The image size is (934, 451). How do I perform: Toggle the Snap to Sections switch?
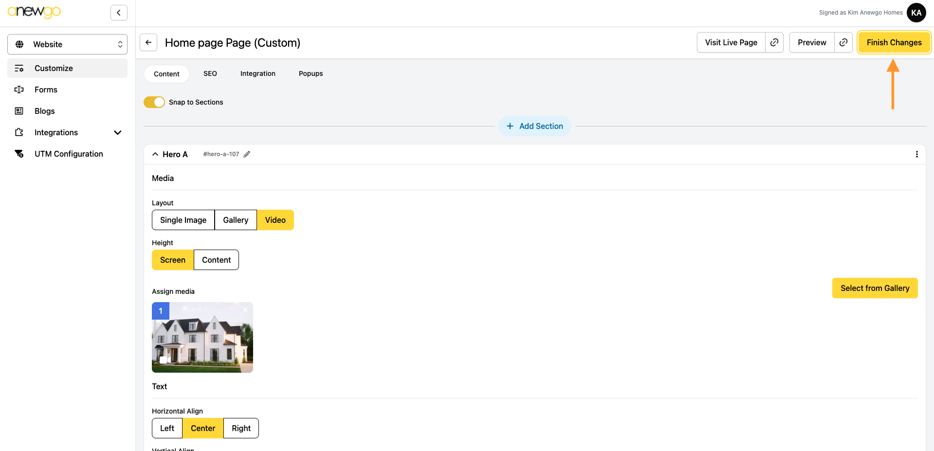154,102
